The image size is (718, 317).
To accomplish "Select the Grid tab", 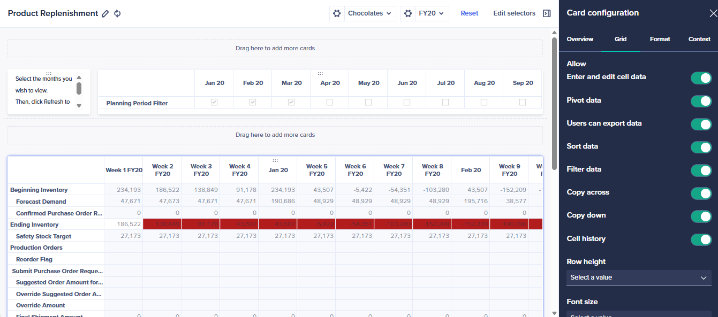I will pyautogui.click(x=621, y=39).
